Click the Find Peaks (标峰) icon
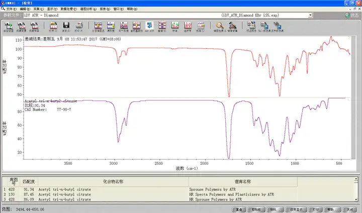The height and width of the screenshot is (213, 362). pos(175,27)
